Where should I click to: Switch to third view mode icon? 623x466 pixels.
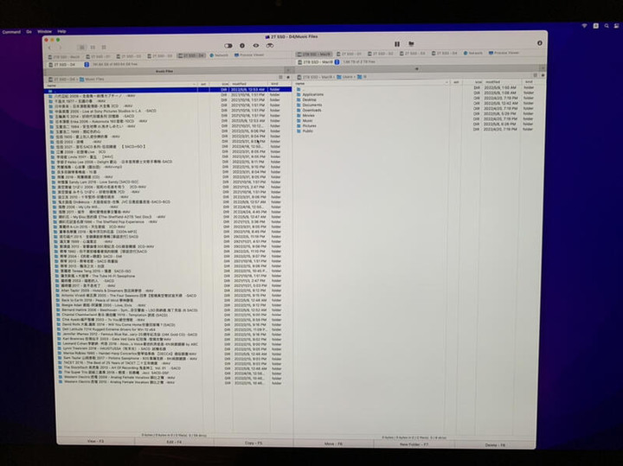[104, 48]
